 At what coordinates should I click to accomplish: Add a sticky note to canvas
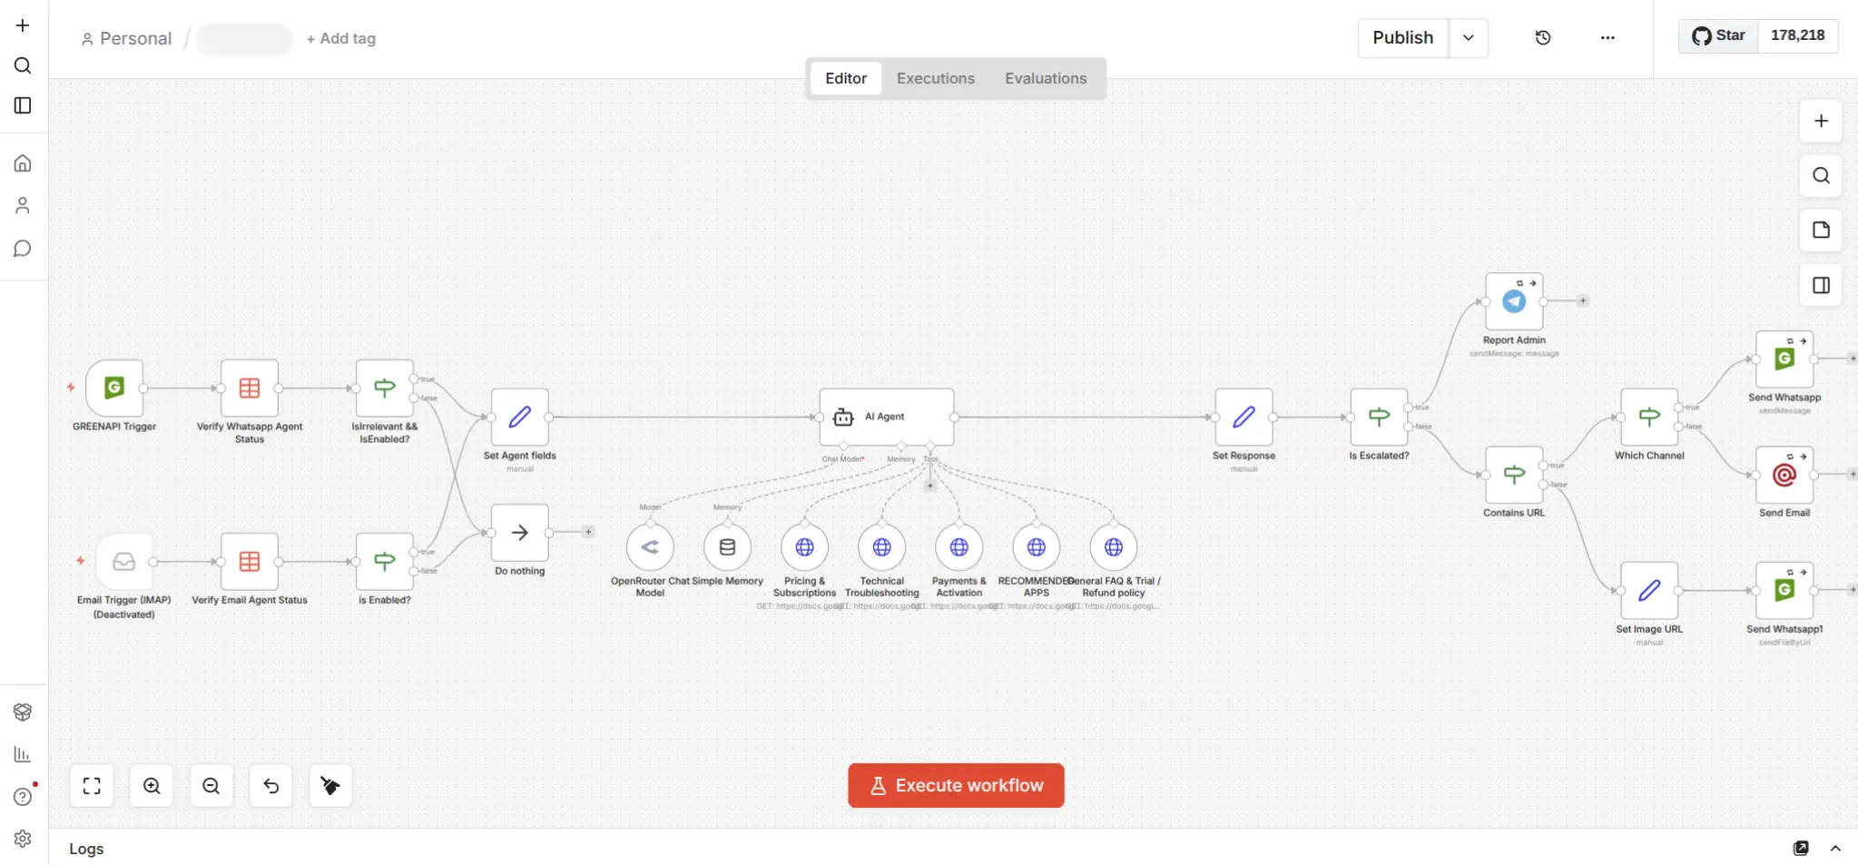[1821, 231]
